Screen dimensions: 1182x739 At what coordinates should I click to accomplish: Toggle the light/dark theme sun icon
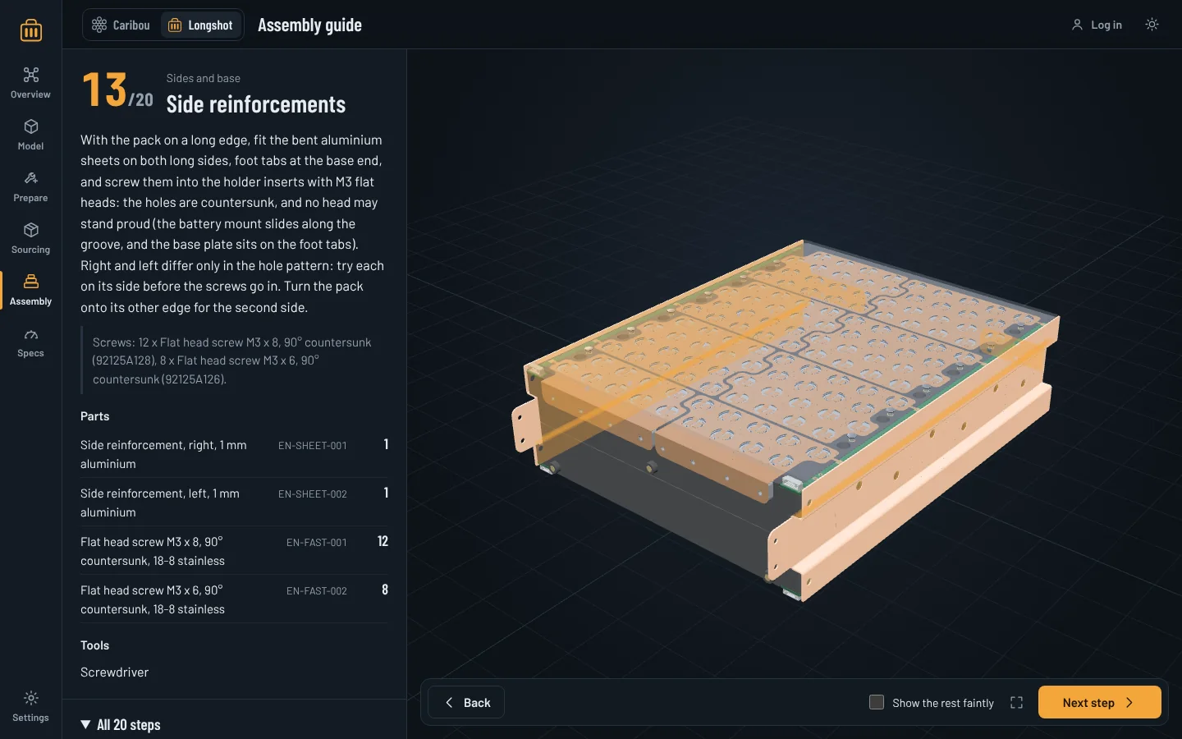(x=1152, y=25)
